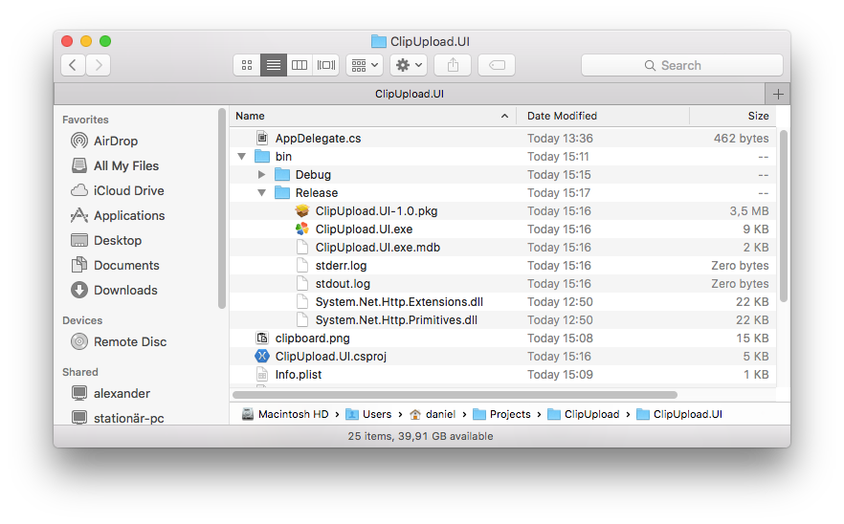Switch to column view
The image size is (844, 524).
(x=300, y=65)
